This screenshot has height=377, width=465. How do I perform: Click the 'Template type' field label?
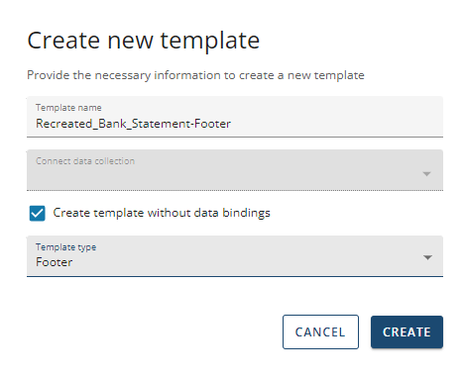coord(65,247)
